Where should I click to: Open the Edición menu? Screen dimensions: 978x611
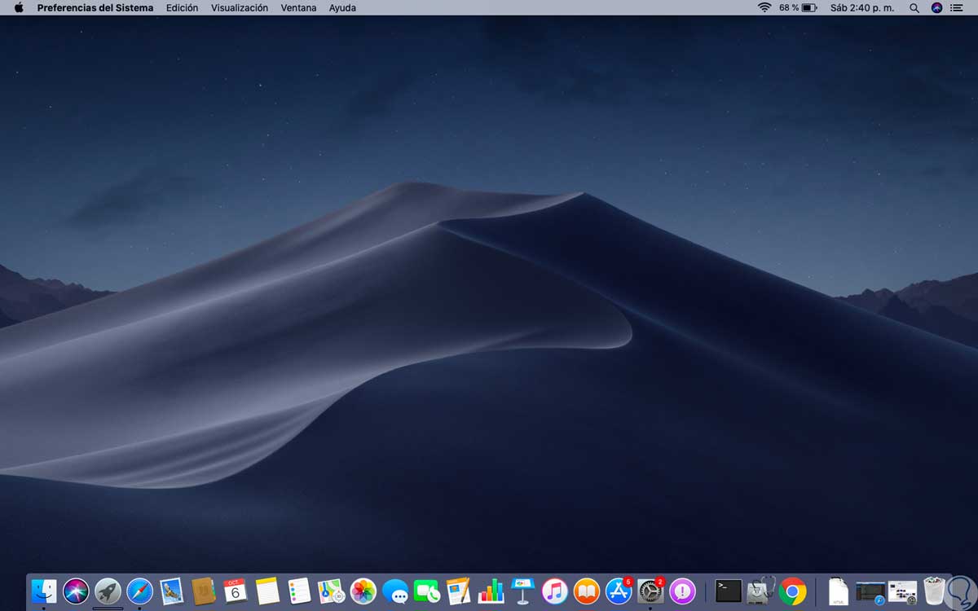pos(182,7)
